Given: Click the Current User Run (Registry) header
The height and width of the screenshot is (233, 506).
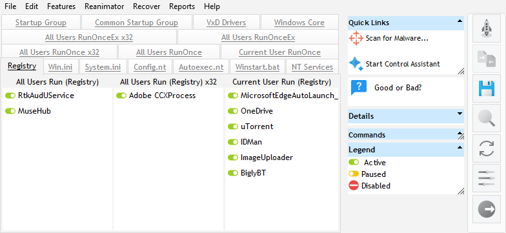Looking at the screenshot, I should (x=281, y=82).
